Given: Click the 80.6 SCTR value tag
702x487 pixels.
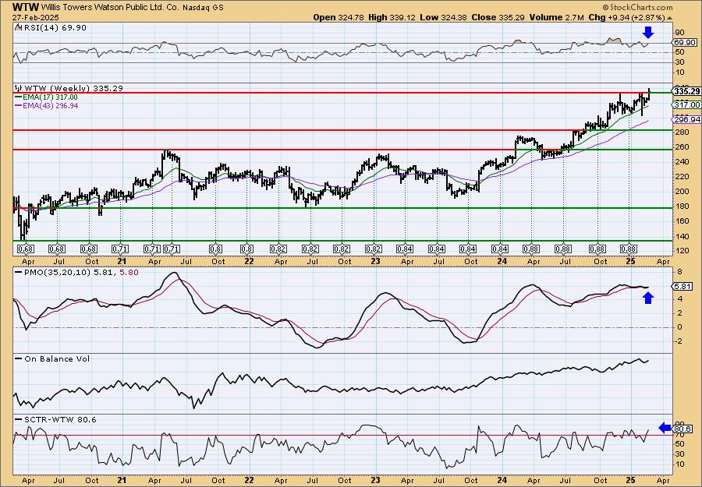Looking at the screenshot, I should tap(683, 429).
